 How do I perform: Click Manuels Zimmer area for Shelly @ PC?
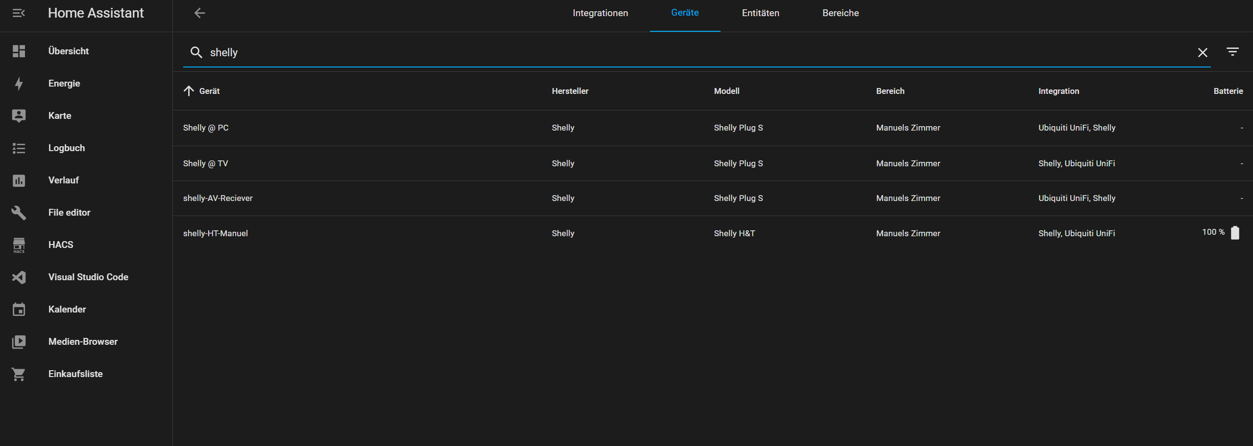(908, 128)
